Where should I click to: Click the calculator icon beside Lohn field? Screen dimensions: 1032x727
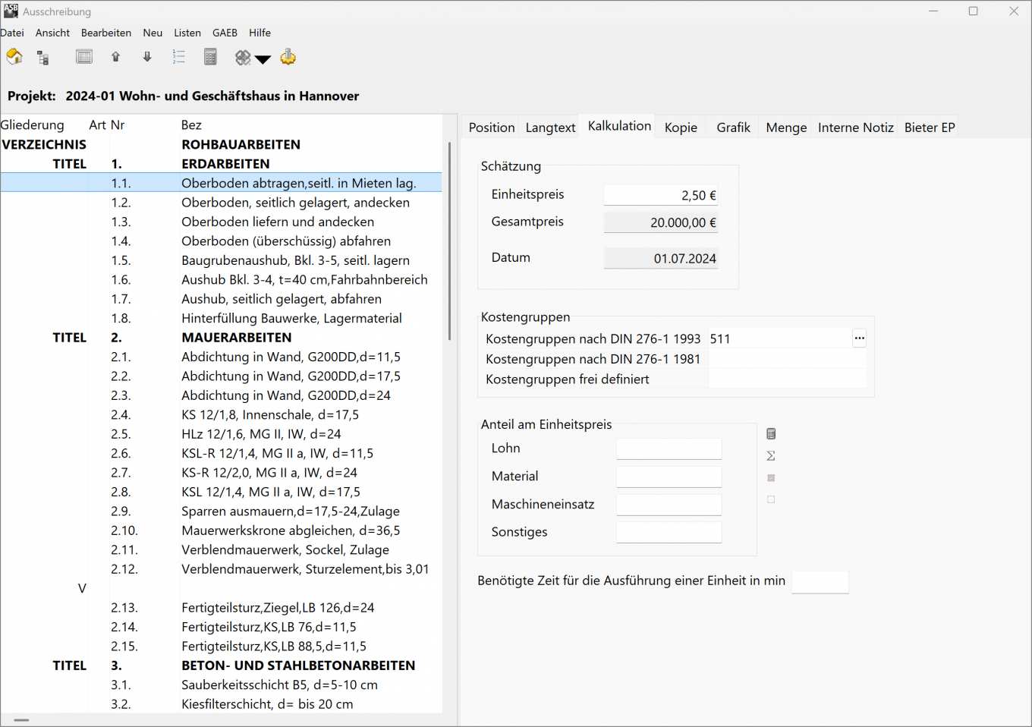click(x=771, y=434)
